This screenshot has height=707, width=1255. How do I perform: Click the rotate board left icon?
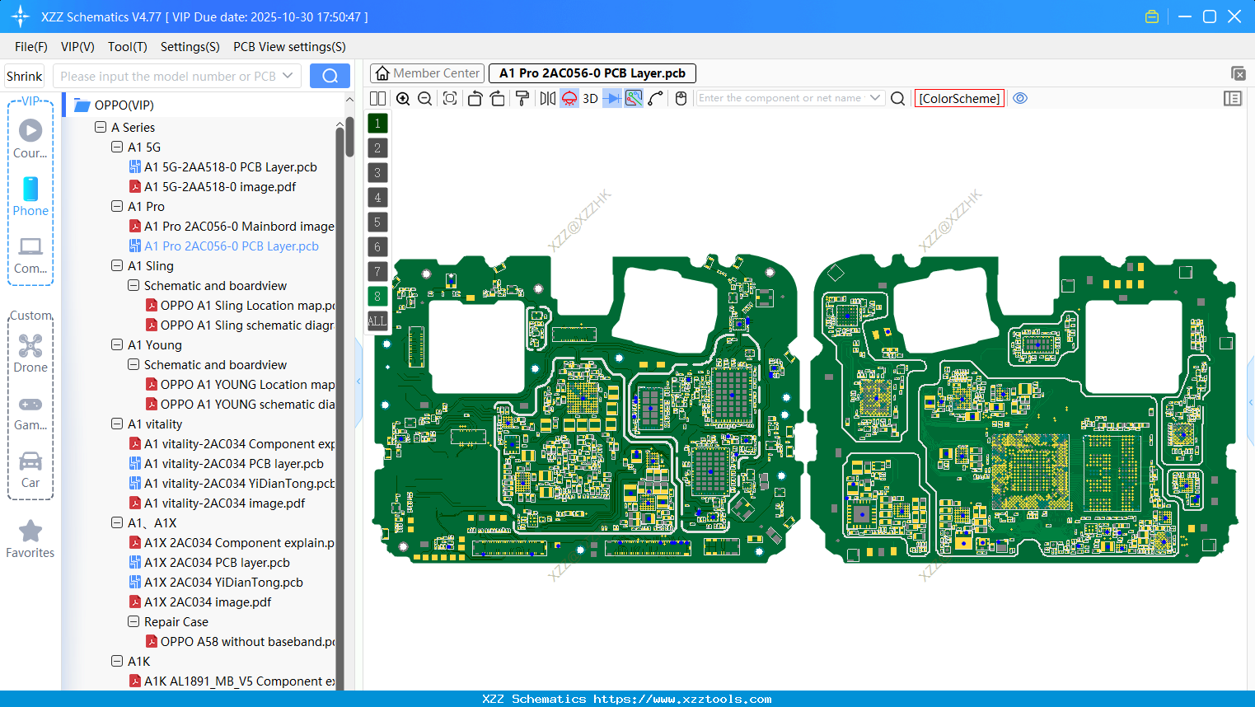pyautogui.click(x=475, y=98)
